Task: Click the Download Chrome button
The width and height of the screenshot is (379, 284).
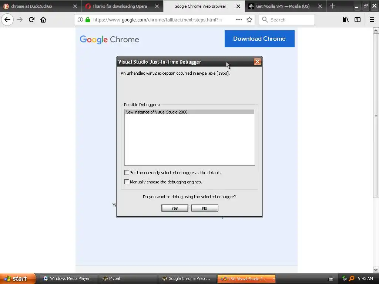Action: pos(259,38)
